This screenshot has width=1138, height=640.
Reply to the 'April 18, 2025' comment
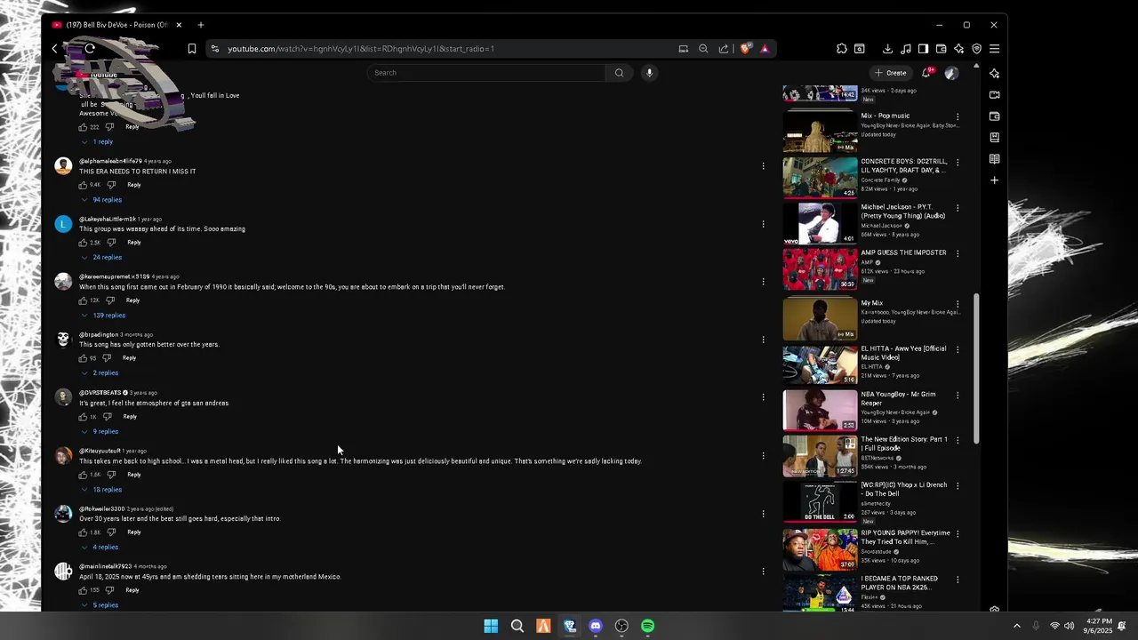[x=132, y=590]
